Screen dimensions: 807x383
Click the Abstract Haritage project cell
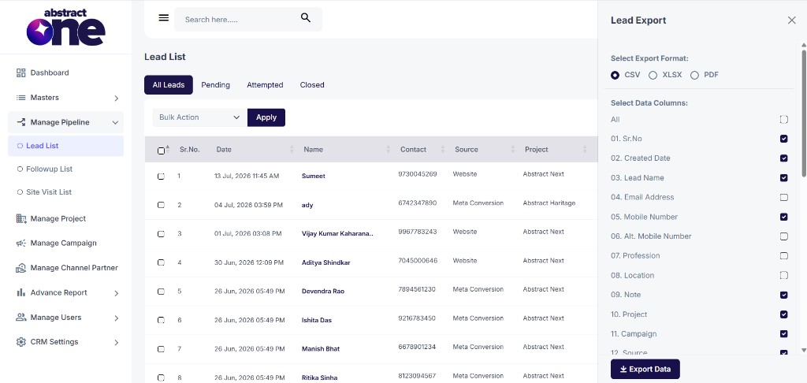coord(549,203)
